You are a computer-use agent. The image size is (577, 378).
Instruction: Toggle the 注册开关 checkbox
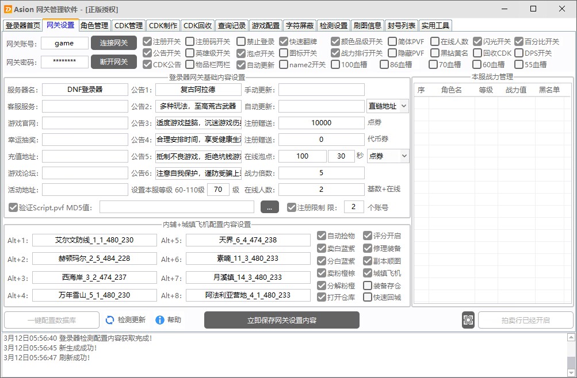(x=147, y=41)
